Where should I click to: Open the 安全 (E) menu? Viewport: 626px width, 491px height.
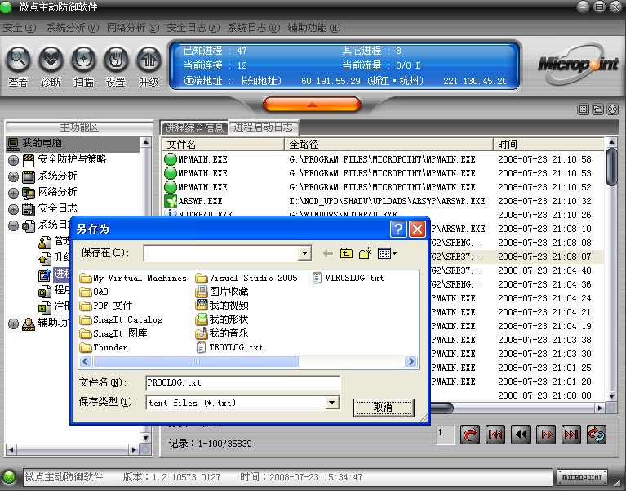(19, 28)
